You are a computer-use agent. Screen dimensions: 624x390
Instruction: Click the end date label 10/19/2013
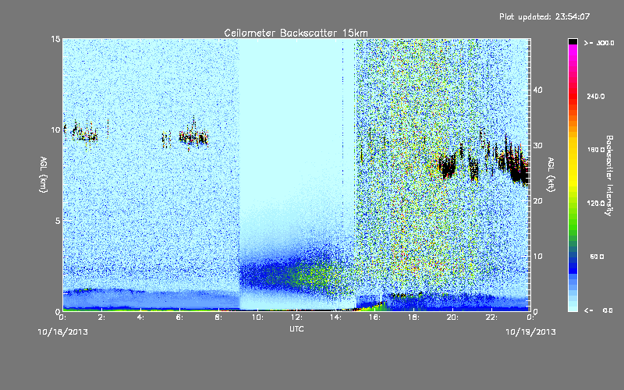(530, 332)
